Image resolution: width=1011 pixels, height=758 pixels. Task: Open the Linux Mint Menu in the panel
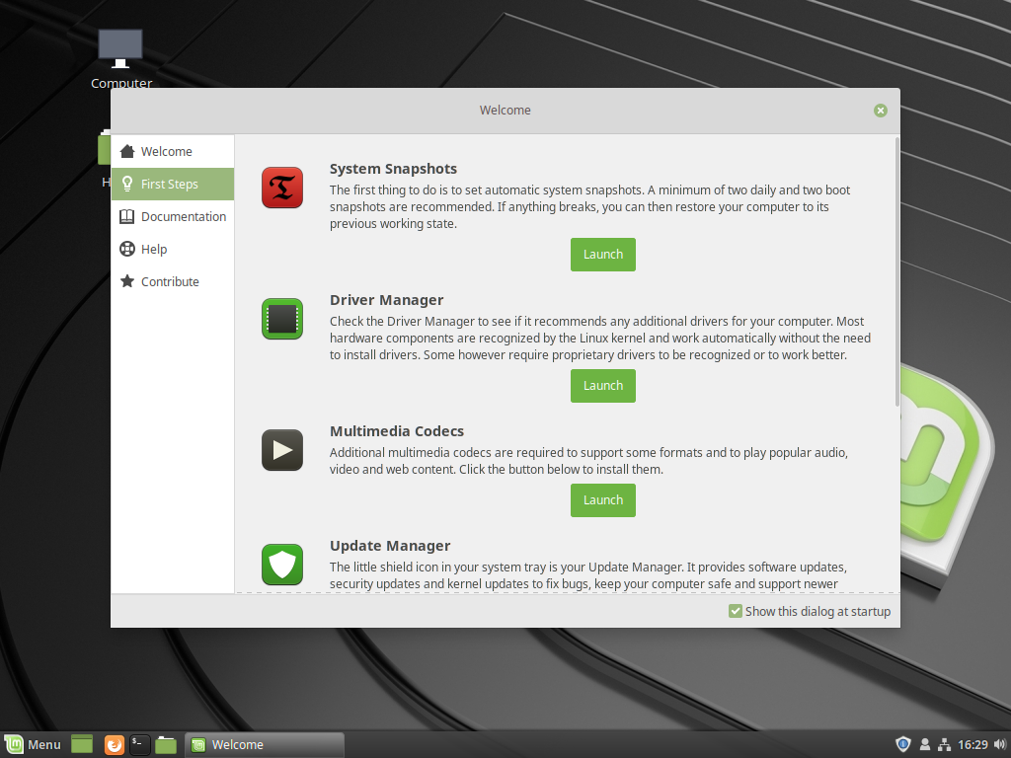click(x=33, y=744)
